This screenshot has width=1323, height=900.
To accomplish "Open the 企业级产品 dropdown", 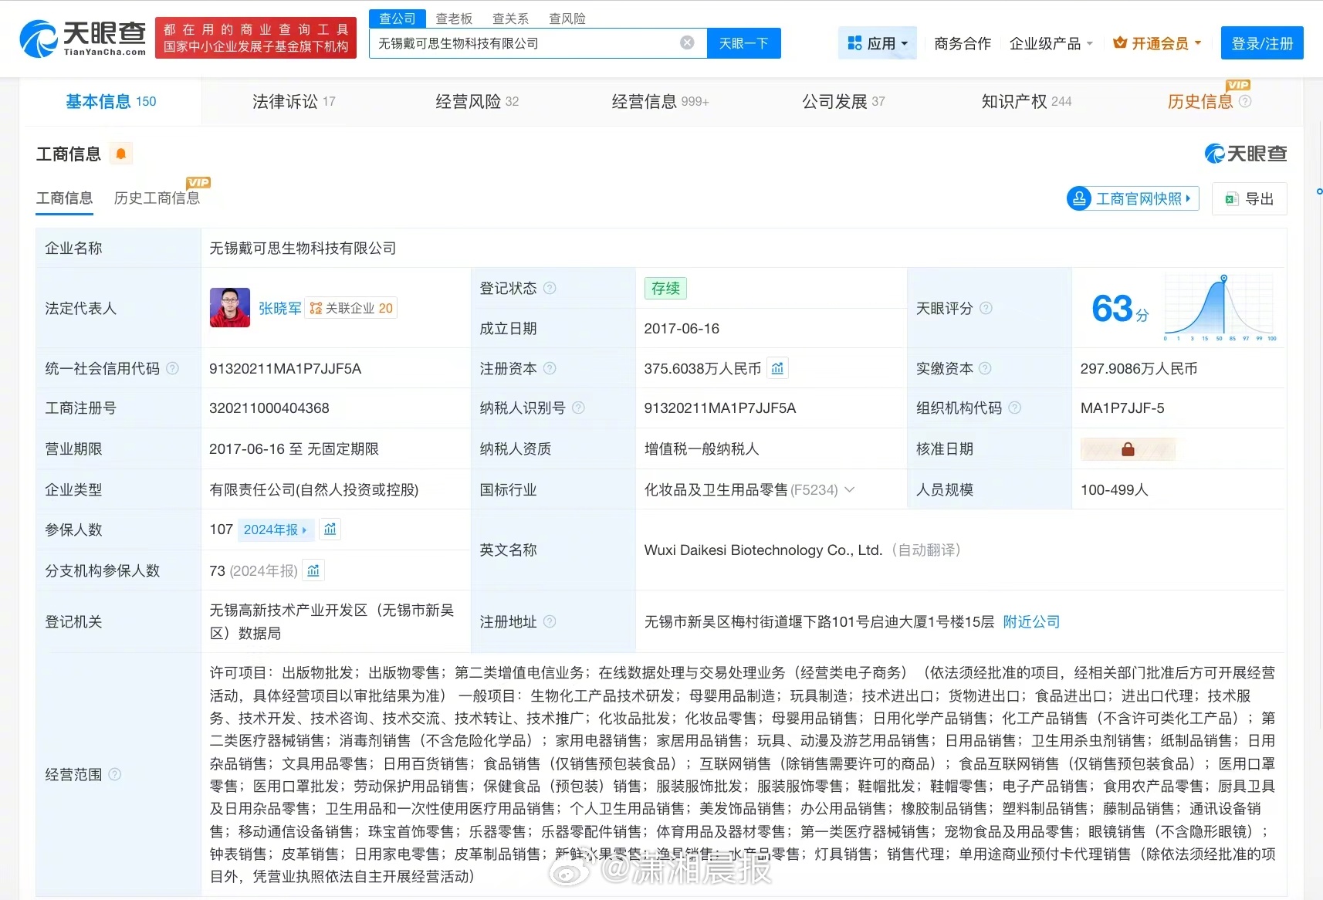I will click(1051, 44).
